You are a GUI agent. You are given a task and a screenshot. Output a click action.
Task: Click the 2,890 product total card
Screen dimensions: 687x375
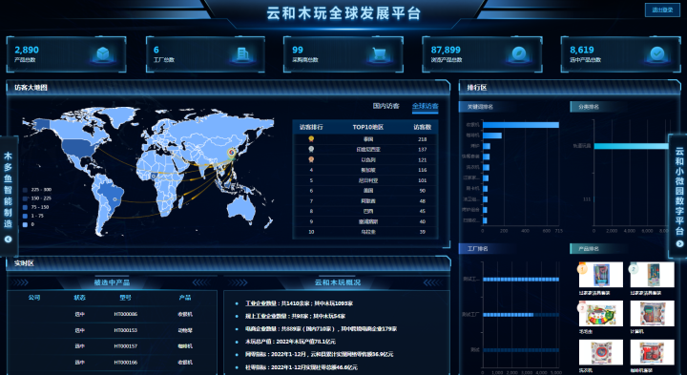[x=66, y=54]
